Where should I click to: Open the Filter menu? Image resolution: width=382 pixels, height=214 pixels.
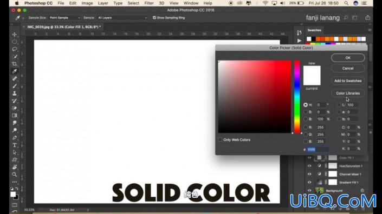[x=149, y=3]
